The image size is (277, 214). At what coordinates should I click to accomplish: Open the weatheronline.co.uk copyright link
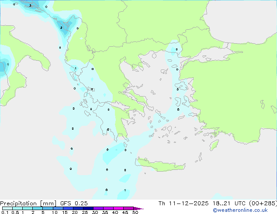click(x=240, y=210)
